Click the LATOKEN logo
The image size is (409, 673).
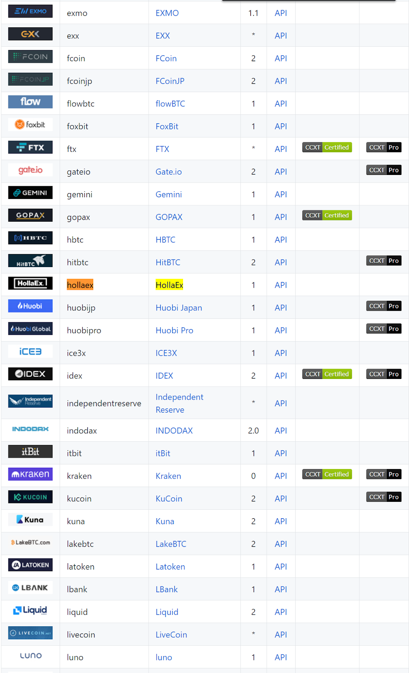pos(30,566)
